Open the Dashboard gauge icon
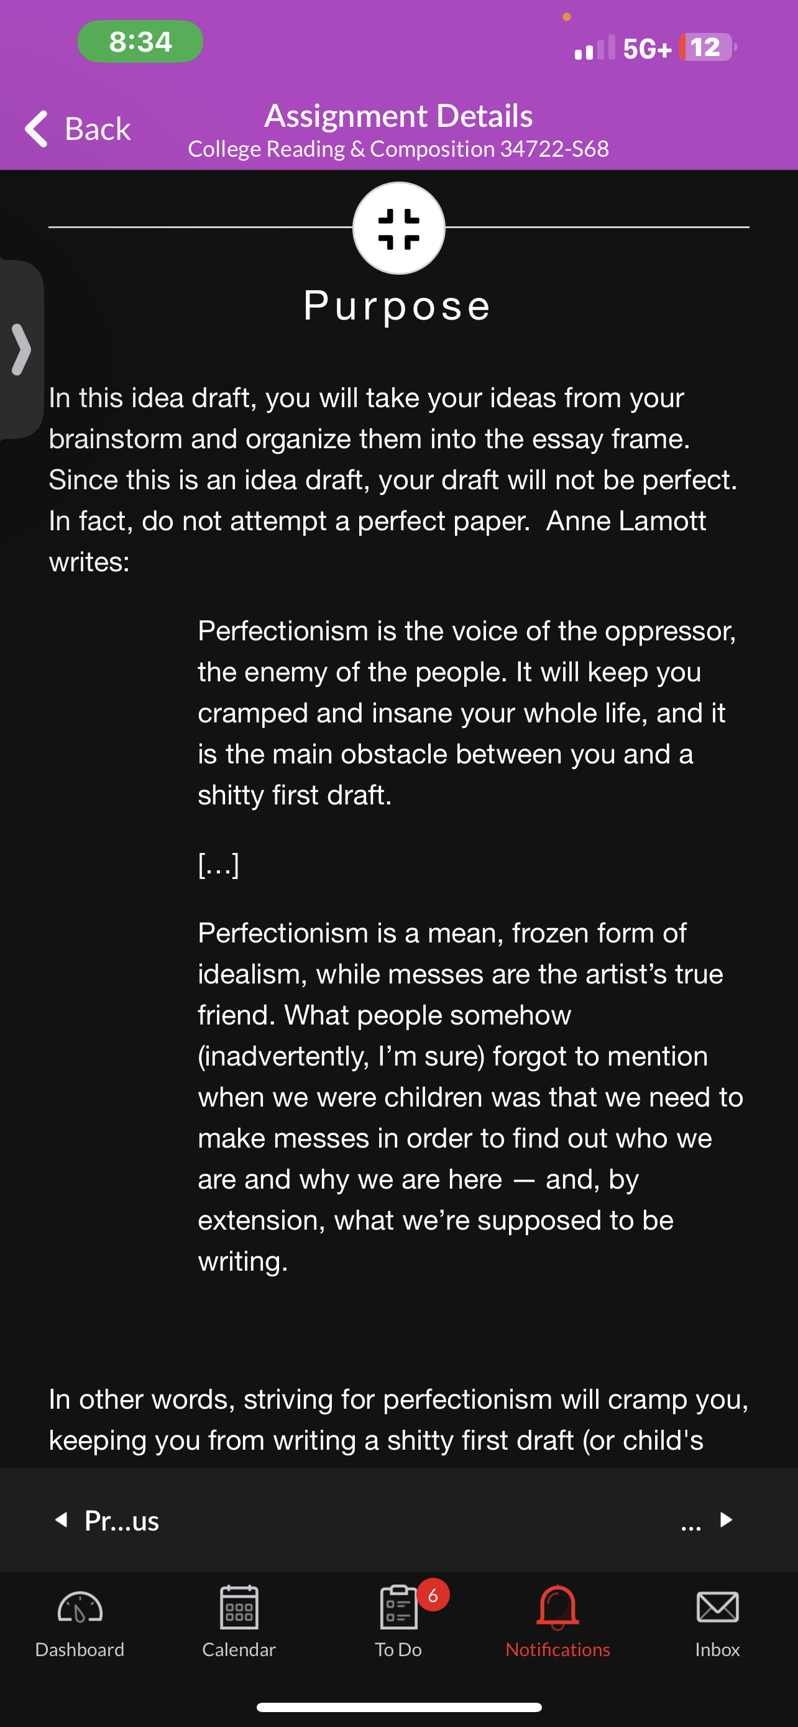 pos(80,1608)
